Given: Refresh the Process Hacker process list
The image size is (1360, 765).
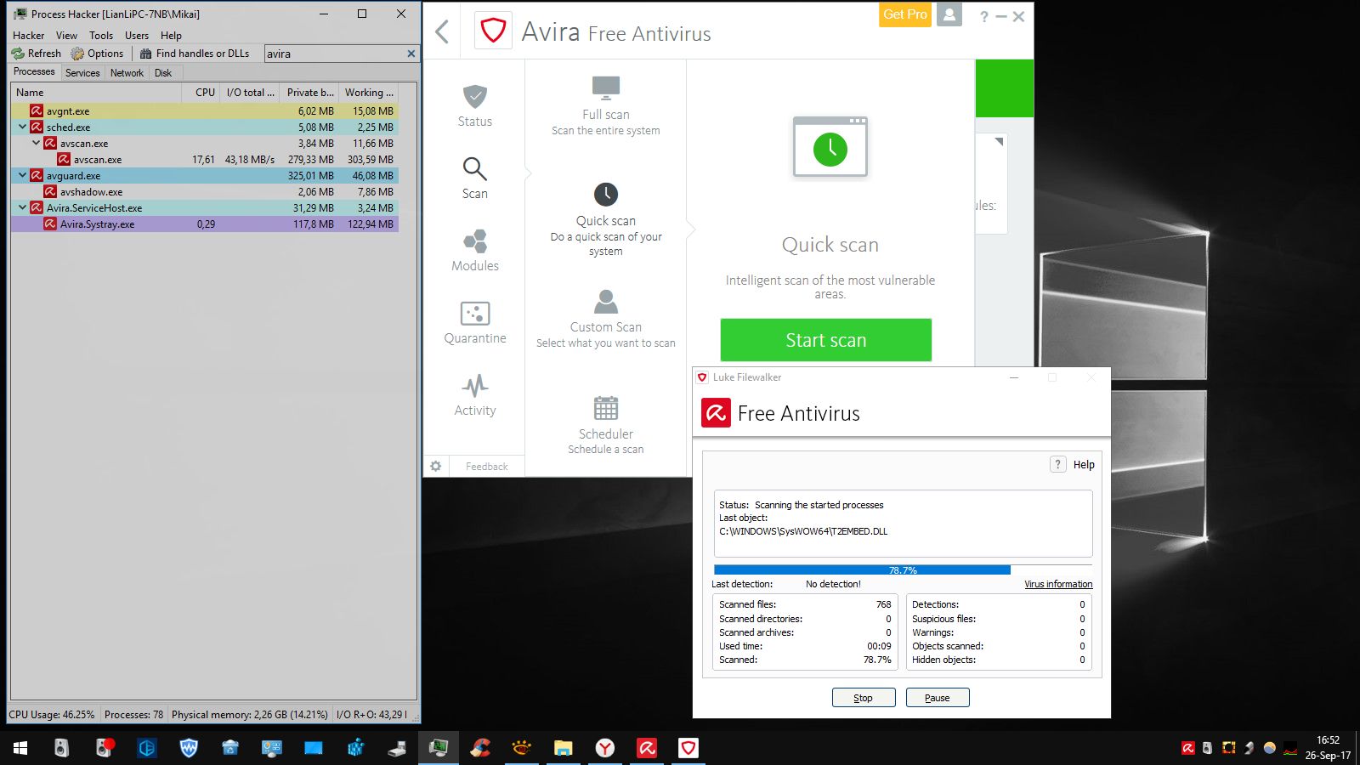Looking at the screenshot, I should point(37,54).
